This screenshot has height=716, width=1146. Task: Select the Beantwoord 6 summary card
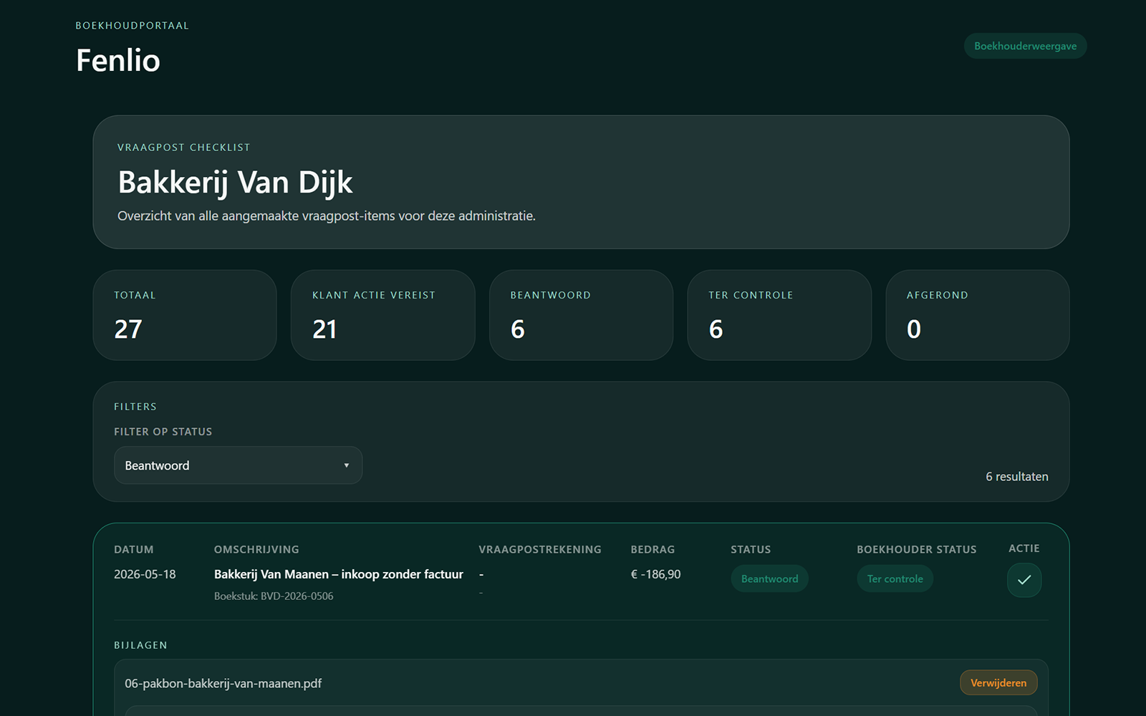(x=581, y=315)
